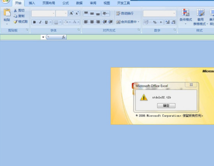Click the Fill Color bucket icon
This screenshot has height=166, width=214.
point(66,22)
